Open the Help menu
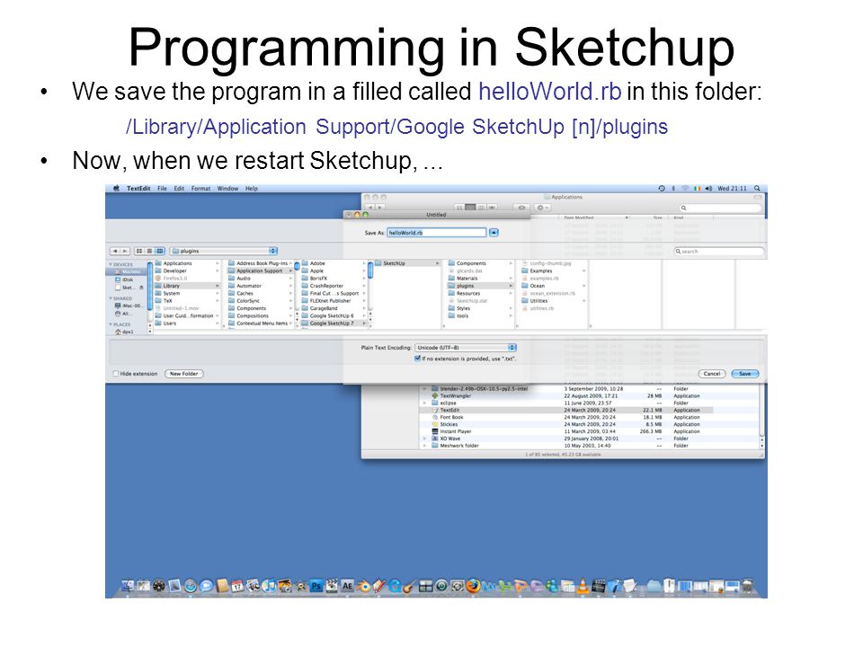 251,188
